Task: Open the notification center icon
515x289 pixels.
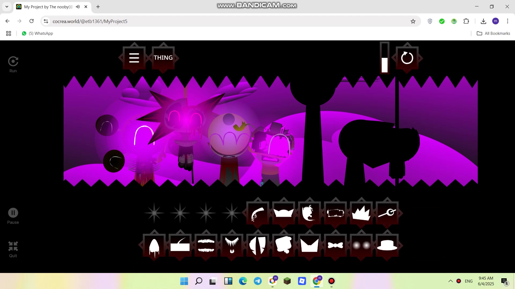Action: pyautogui.click(x=505, y=281)
